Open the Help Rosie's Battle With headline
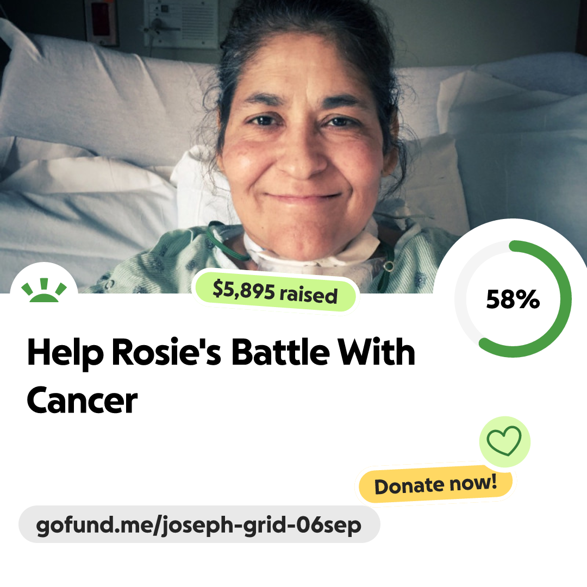This screenshot has height=587, width=587. click(x=221, y=352)
